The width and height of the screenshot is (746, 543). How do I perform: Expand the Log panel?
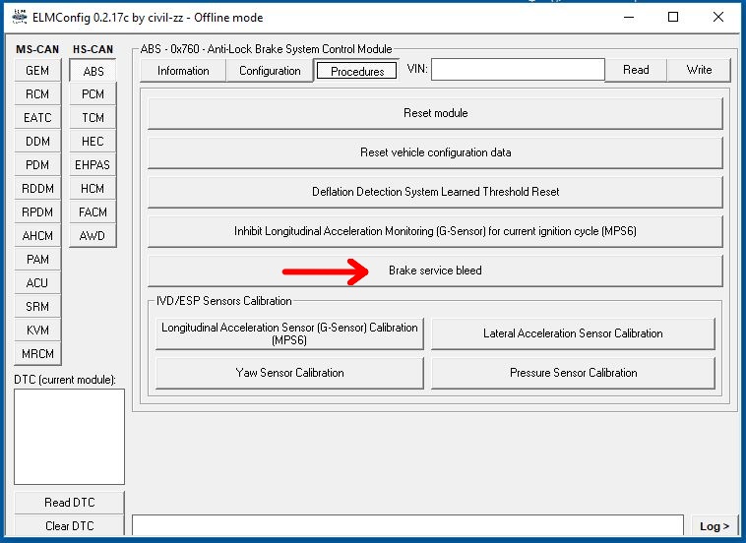click(x=714, y=526)
